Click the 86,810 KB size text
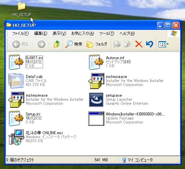185x169 pixels. (x=34, y=141)
